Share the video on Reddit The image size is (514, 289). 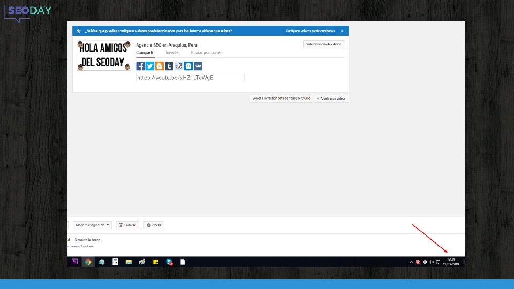(x=179, y=66)
